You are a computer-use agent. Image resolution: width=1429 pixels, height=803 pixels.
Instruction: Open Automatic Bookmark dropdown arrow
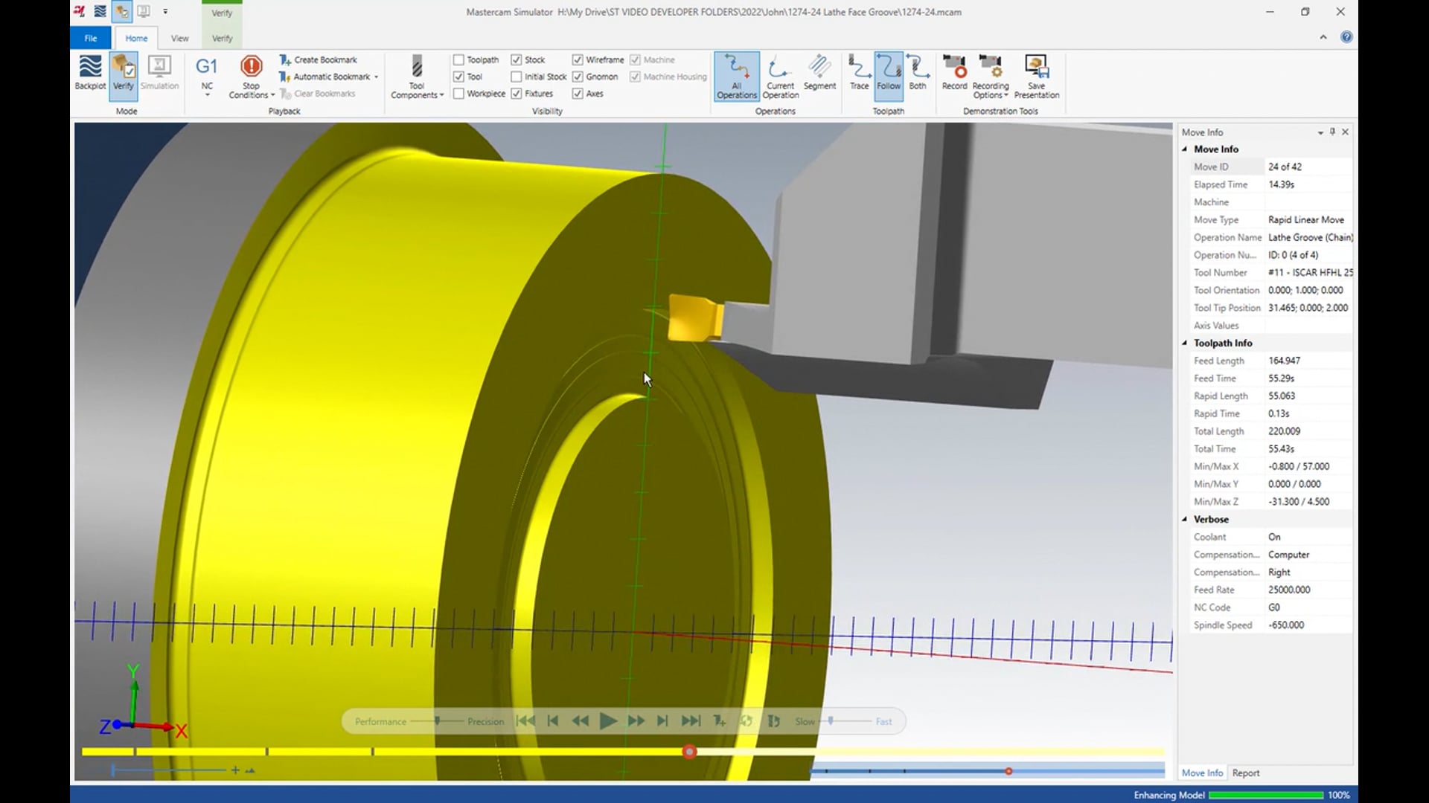click(377, 77)
